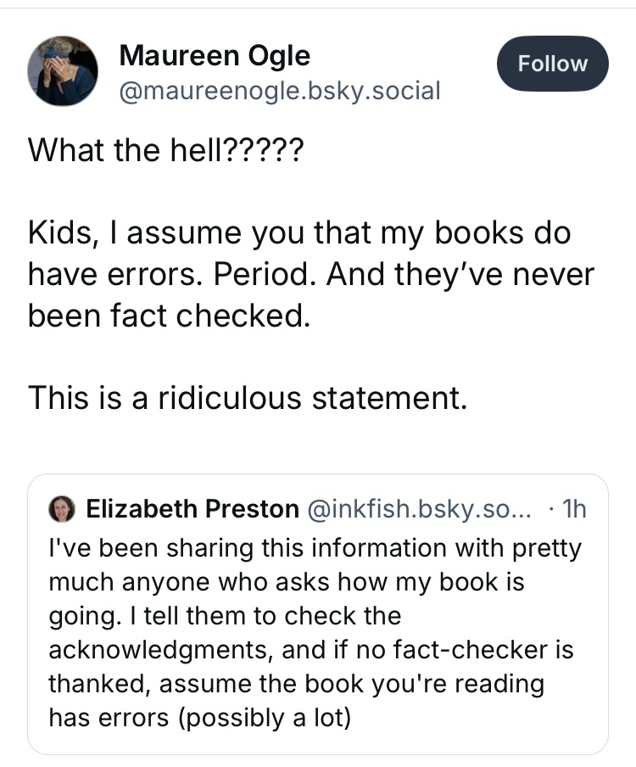The image size is (636, 767).
Task: Click "This is a ridiculous statement." text
Action: pyautogui.click(x=247, y=397)
